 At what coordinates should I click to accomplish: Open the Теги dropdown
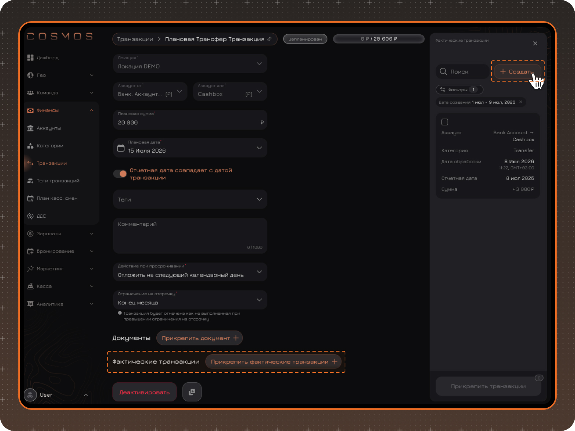190,199
